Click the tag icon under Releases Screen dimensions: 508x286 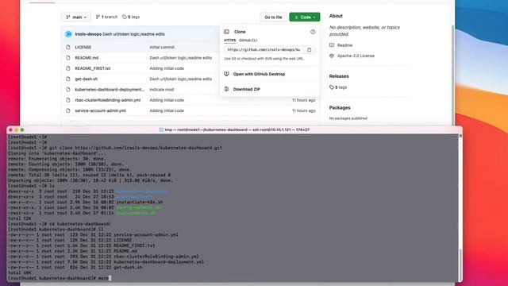[x=332, y=87]
